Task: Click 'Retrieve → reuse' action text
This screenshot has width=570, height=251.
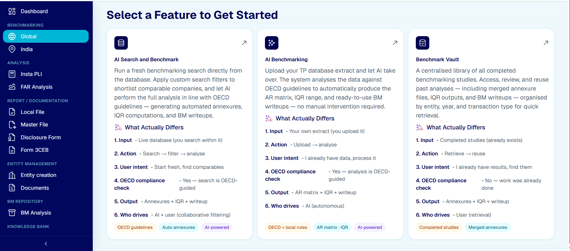Action: [465, 154]
